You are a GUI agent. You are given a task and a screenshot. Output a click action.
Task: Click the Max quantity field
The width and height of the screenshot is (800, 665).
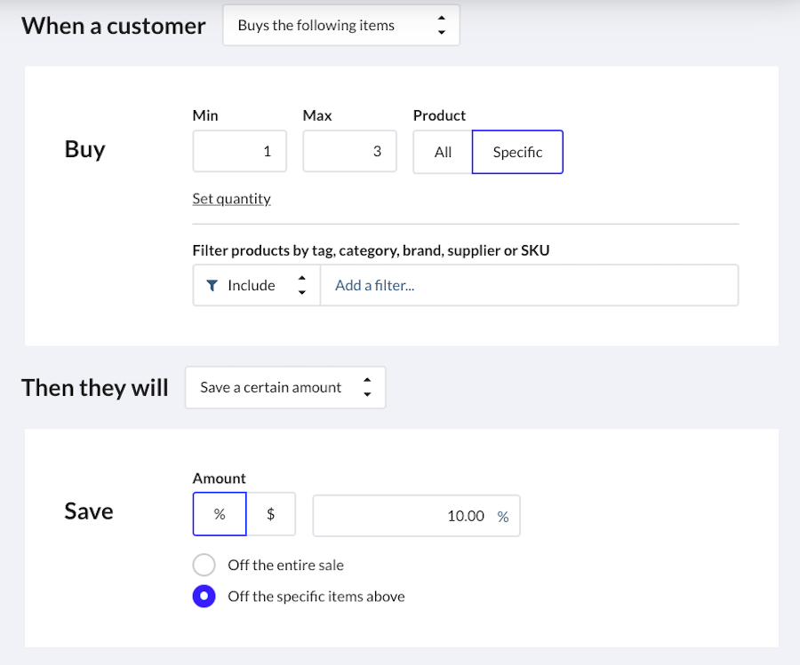click(x=349, y=152)
